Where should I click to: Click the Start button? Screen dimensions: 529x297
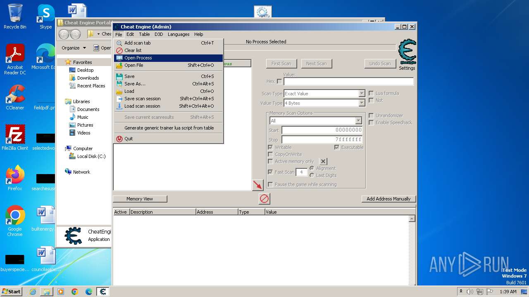[11, 292]
